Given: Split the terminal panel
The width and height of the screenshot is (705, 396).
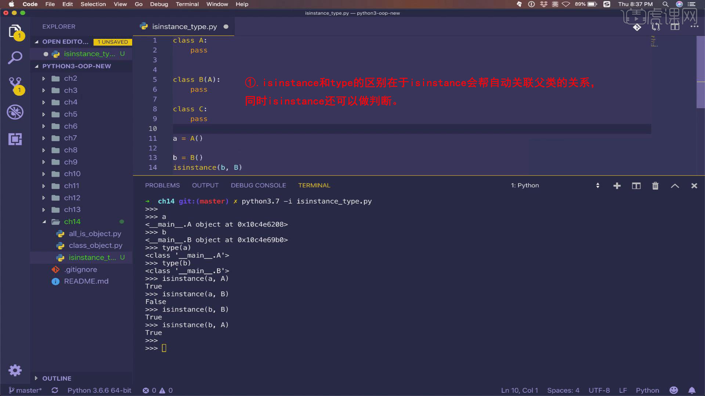Looking at the screenshot, I should pyautogui.click(x=636, y=186).
